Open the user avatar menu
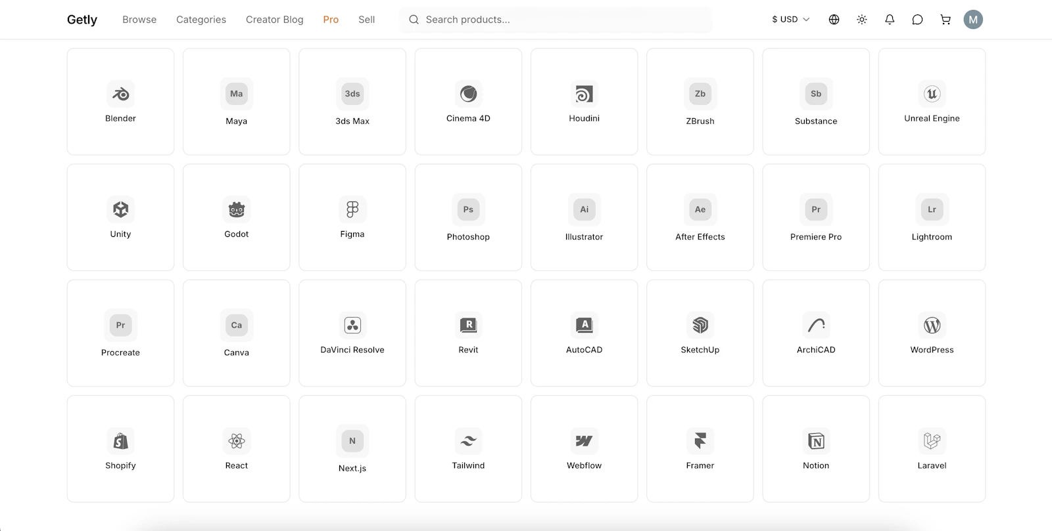Image resolution: width=1052 pixels, height=531 pixels. coord(973,20)
